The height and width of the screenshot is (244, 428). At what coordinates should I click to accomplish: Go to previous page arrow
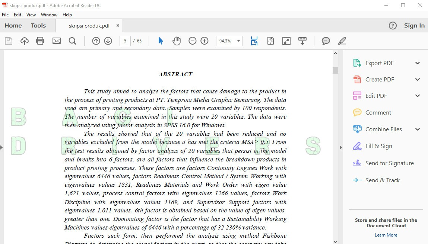[96, 41]
